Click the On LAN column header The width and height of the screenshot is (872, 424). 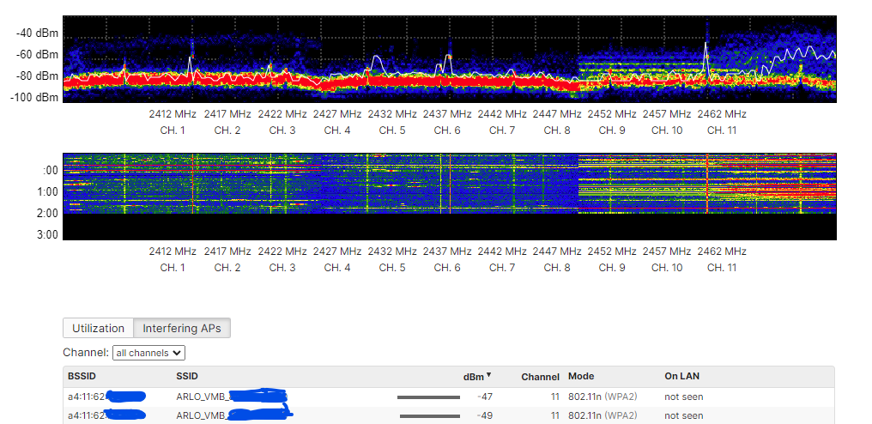(x=681, y=376)
